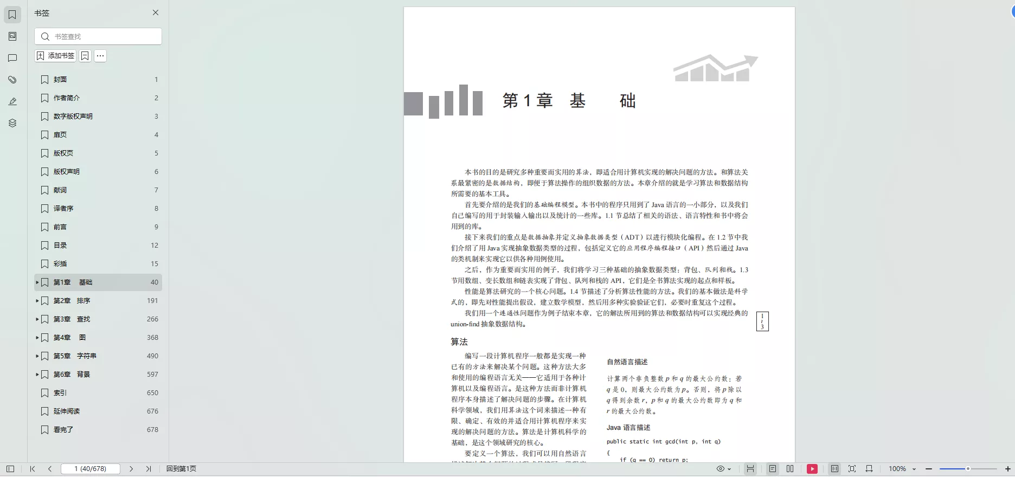Select the 版权页 bookmark
Image resolution: width=1015 pixels, height=477 pixels.
point(98,153)
